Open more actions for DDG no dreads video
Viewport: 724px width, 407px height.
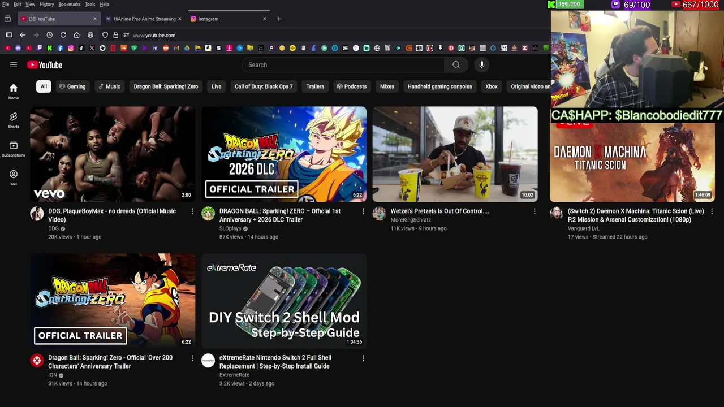tap(192, 211)
